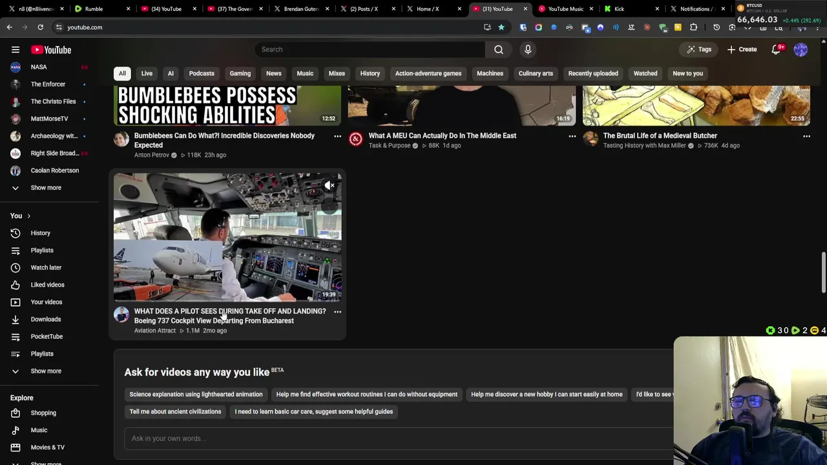Select the Live filter chip
The width and height of the screenshot is (827, 465).
click(147, 74)
